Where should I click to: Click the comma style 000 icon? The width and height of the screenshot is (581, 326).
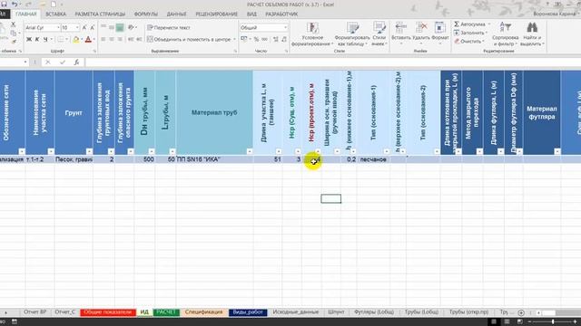point(264,39)
